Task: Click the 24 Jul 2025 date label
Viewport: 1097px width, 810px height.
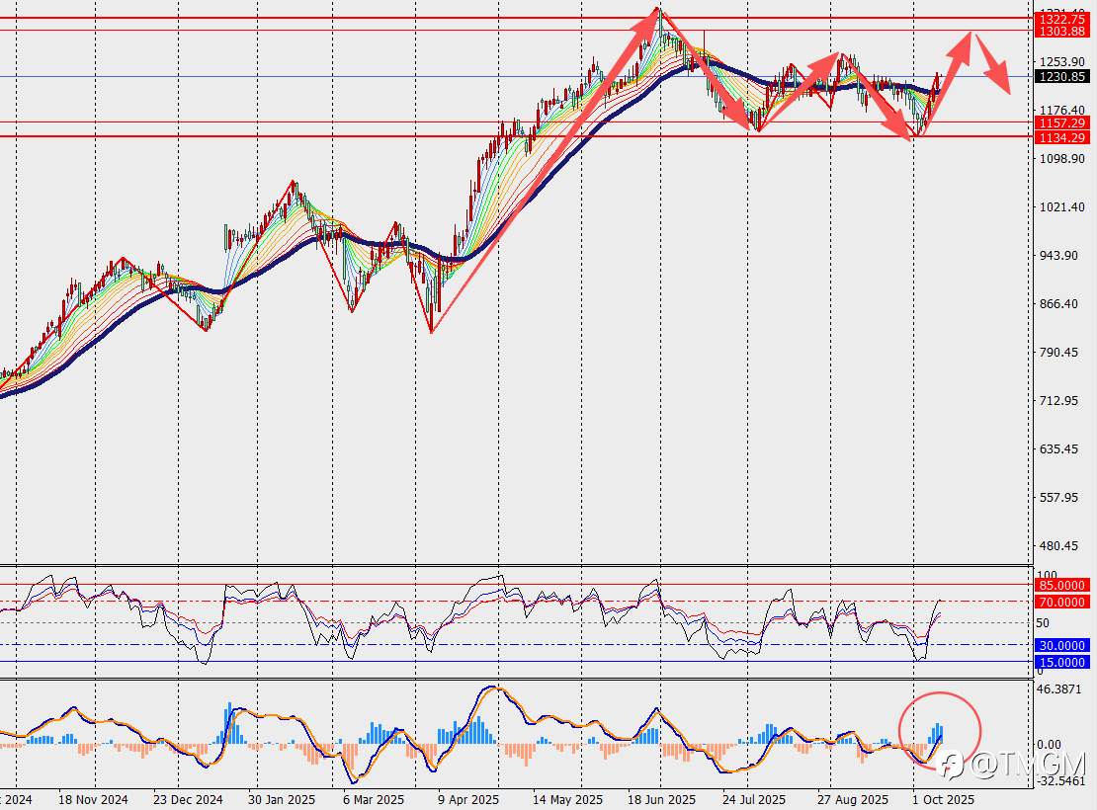Action: 753,799
